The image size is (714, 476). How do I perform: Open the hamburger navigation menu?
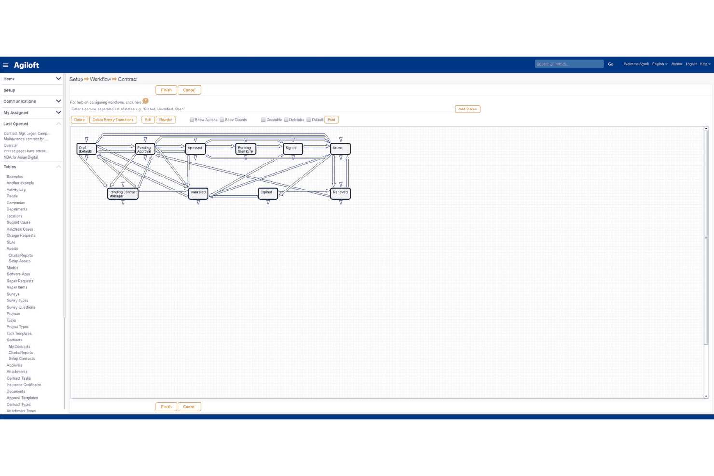[6, 65]
